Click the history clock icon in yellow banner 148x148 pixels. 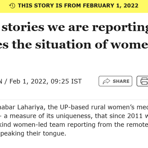[12, 6]
